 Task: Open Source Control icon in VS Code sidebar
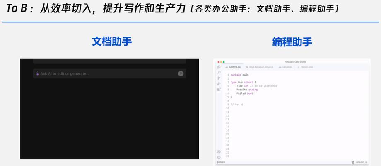(x=219, y=78)
